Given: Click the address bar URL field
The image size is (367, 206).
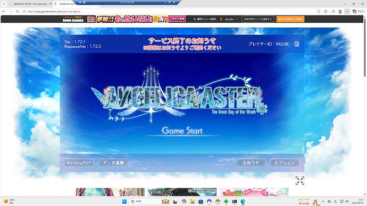Looking at the screenshot, I should (x=171, y=11).
